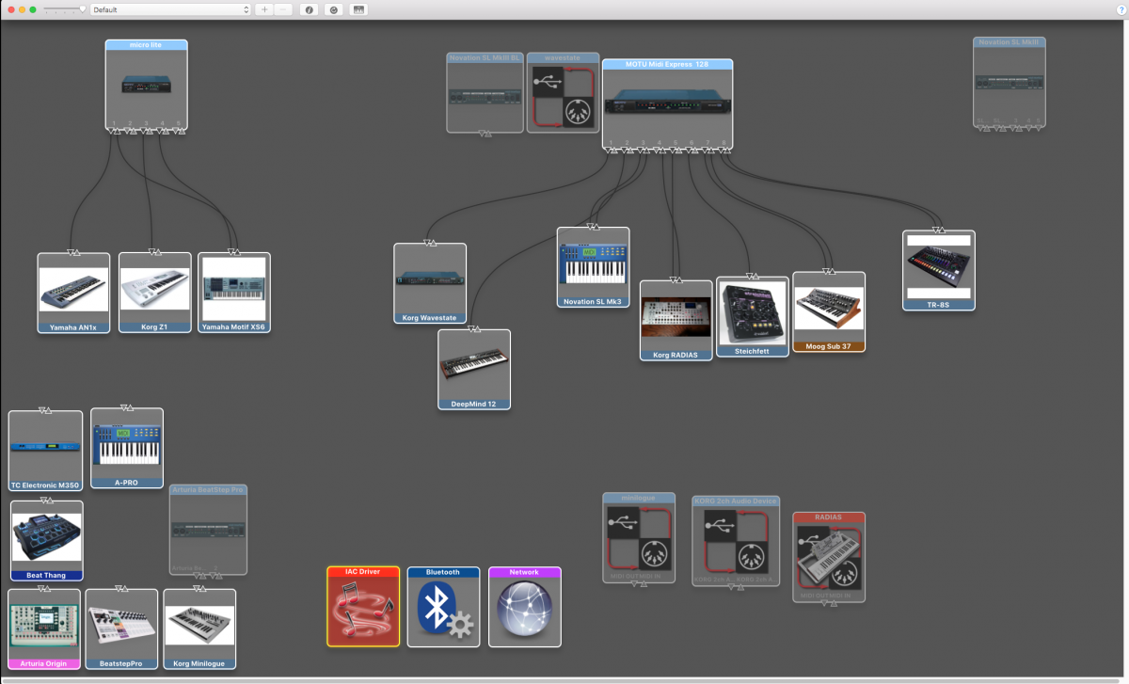
Task: Select the Novation SL Mk3 keyboard device
Action: point(593,267)
